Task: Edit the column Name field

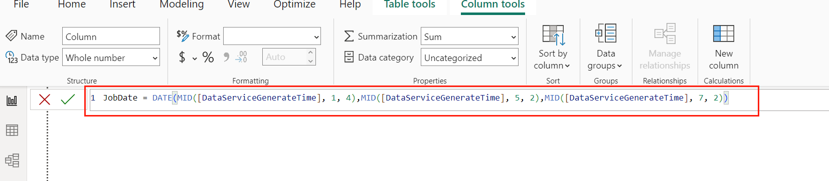Action: point(111,36)
